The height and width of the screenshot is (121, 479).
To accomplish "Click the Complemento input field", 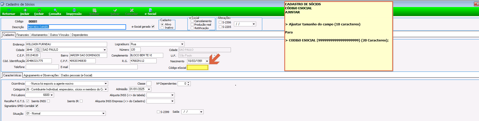I will [147, 55].
